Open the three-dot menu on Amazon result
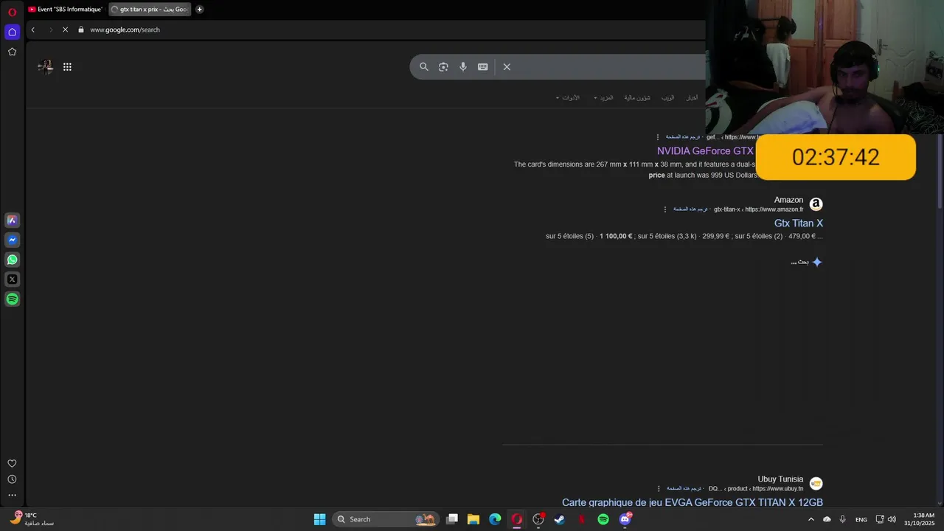Screen dimensions: 944x531 tap(665, 209)
